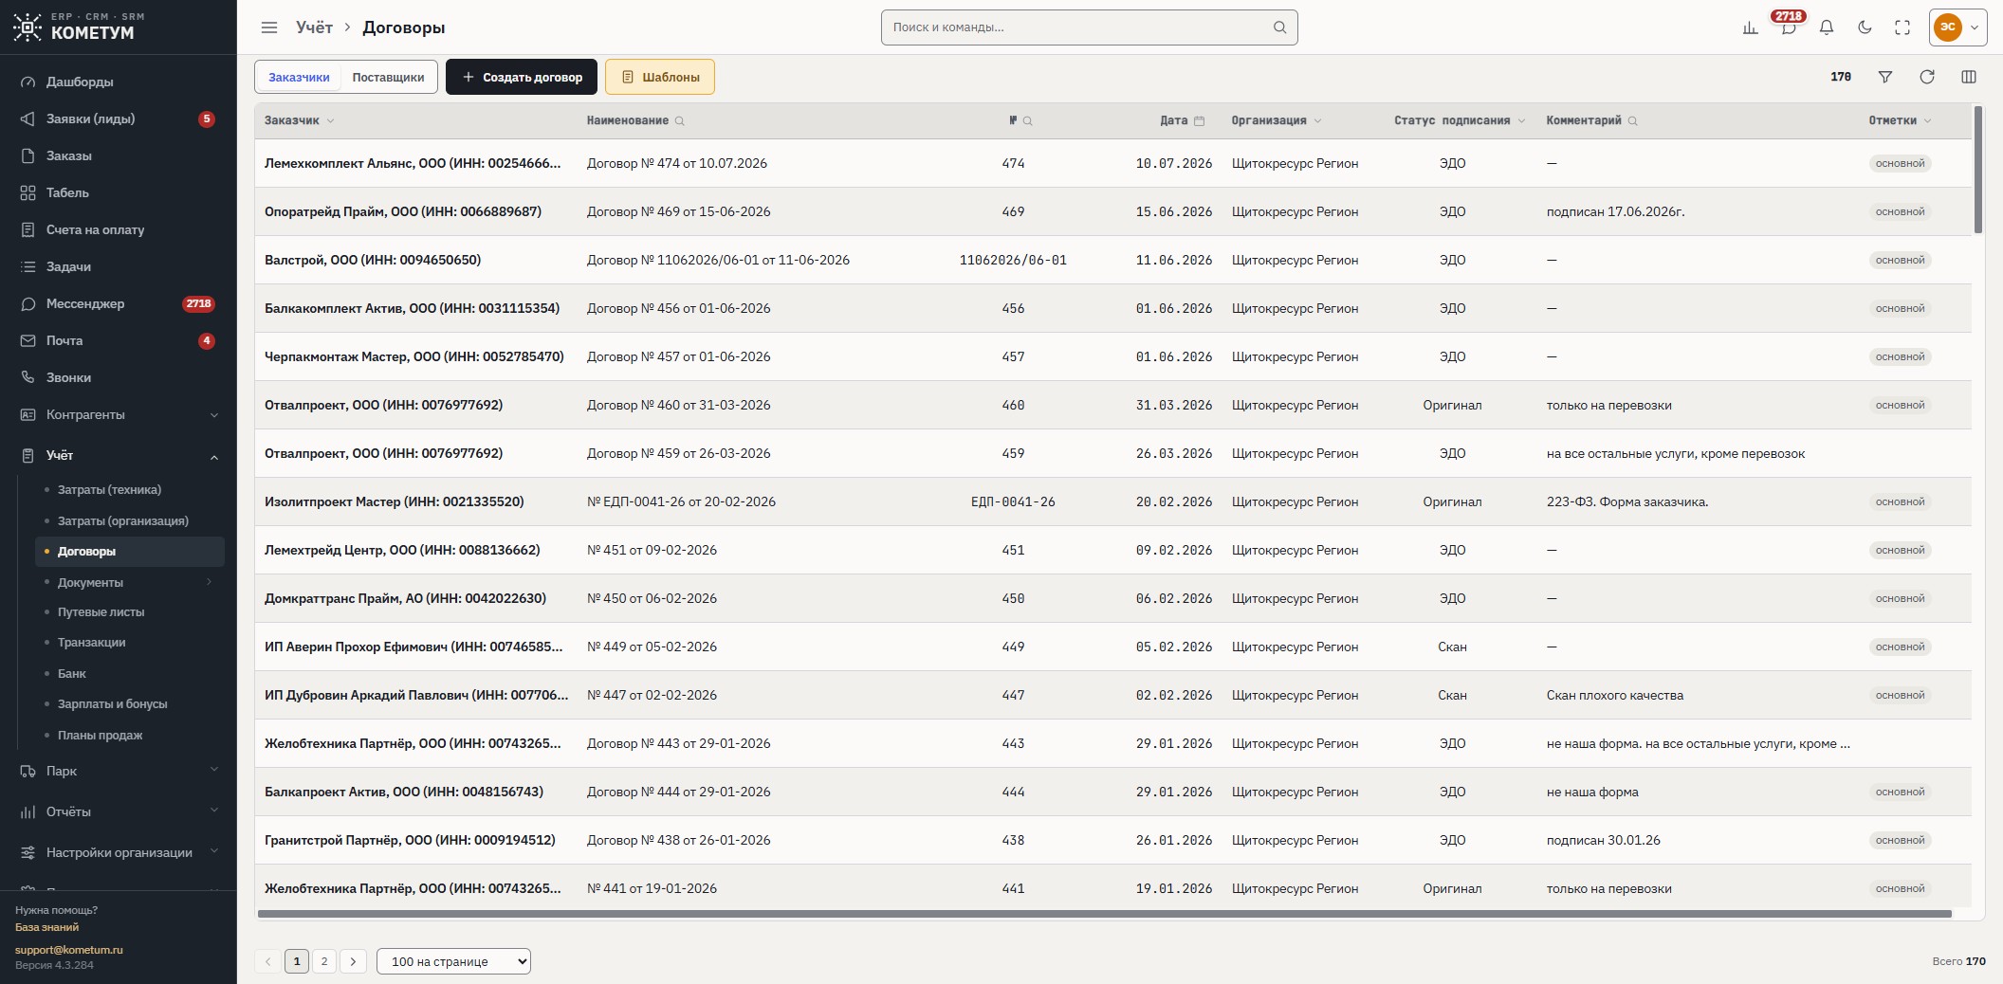Open column settings icon

(1969, 77)
